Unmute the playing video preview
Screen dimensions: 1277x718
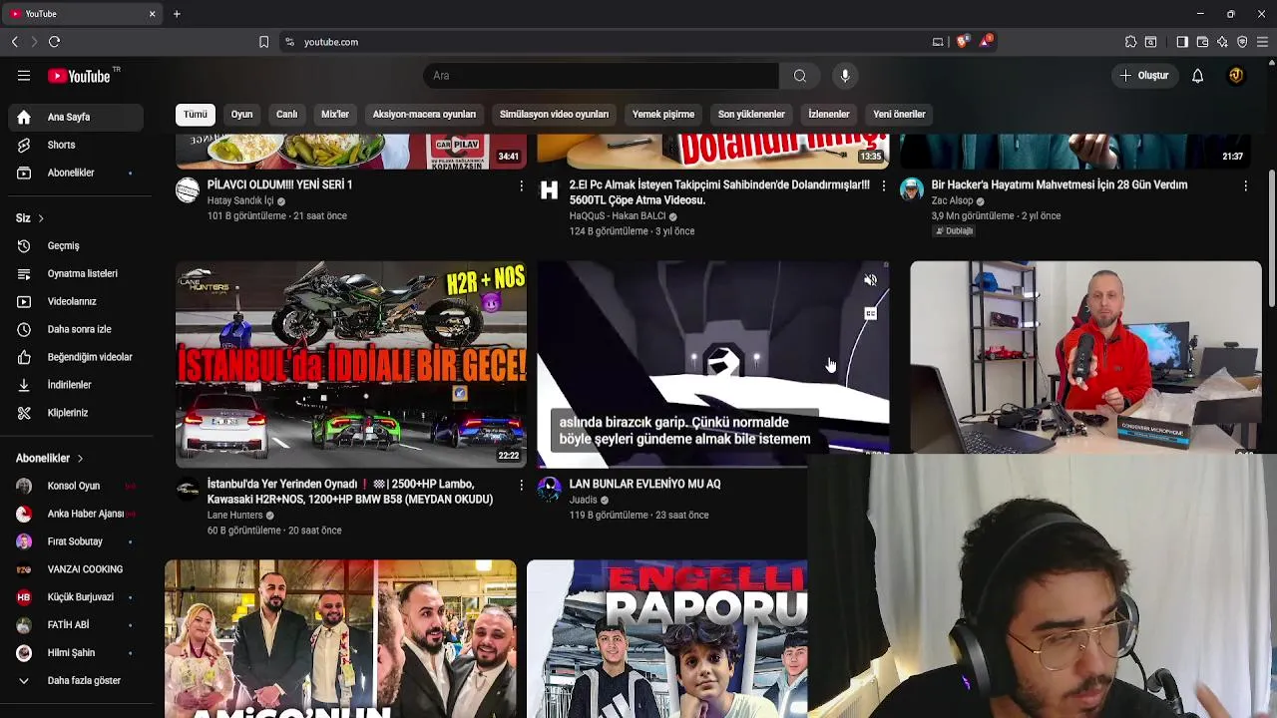[870, 281]
